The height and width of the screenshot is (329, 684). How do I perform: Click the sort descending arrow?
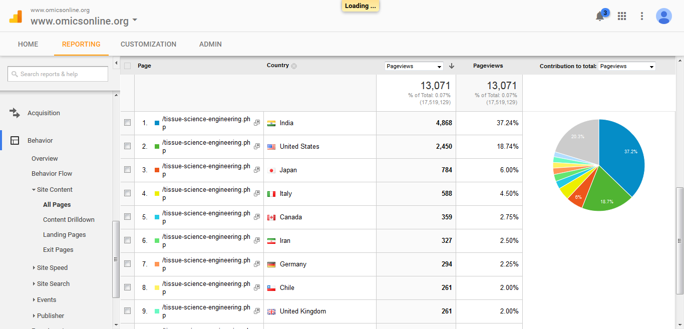(x=452, y=66)
